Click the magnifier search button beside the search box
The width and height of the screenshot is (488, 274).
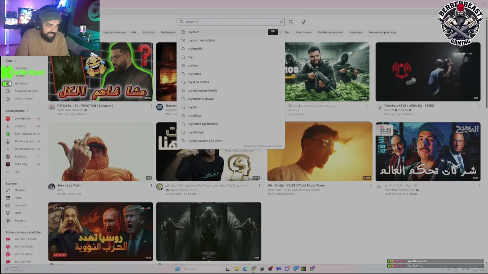(x=291, y=22)
